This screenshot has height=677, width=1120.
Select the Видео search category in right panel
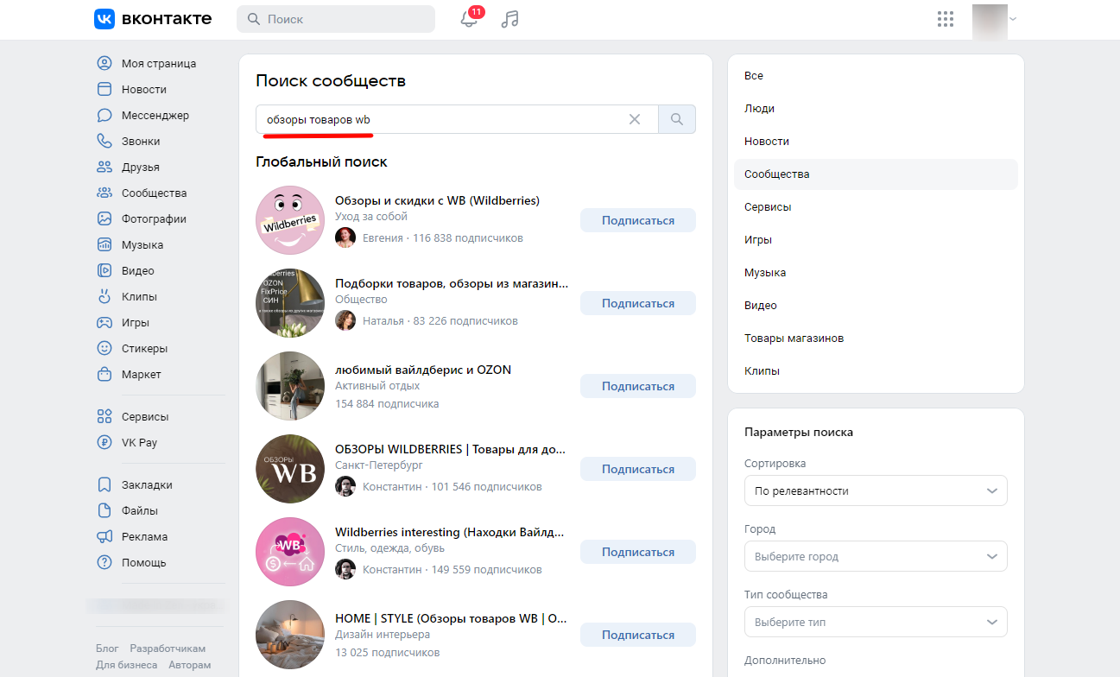876,306
